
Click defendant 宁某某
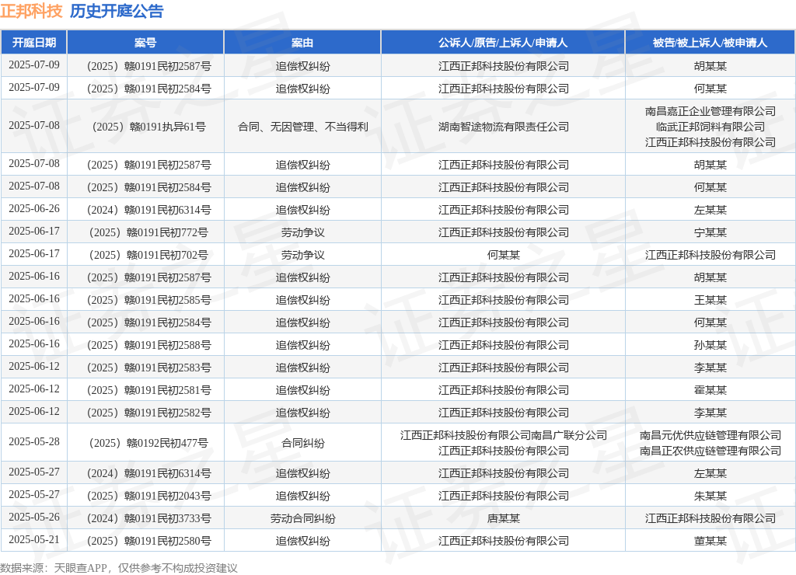(710, 232)
